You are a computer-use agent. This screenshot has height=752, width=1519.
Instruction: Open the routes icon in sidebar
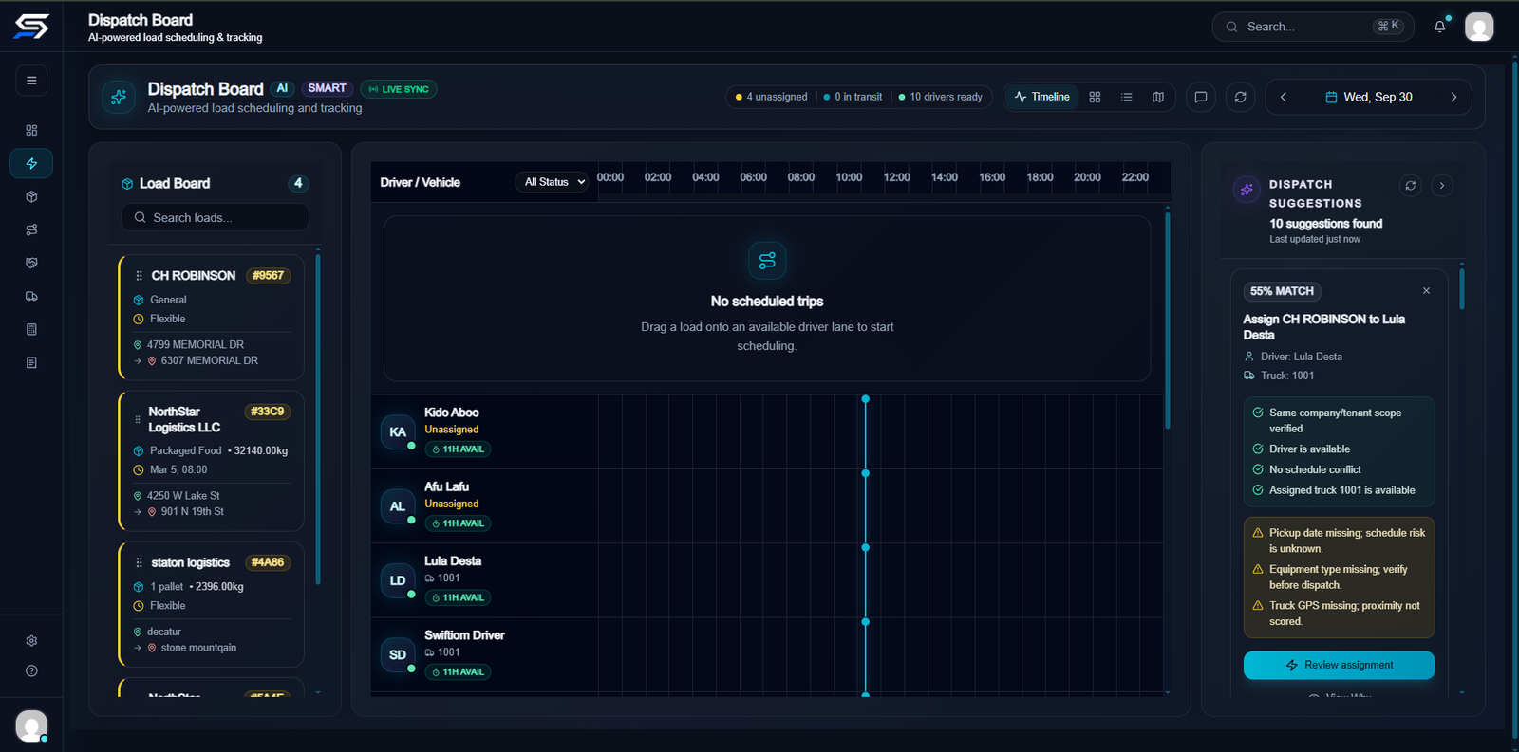coord(31,229)
